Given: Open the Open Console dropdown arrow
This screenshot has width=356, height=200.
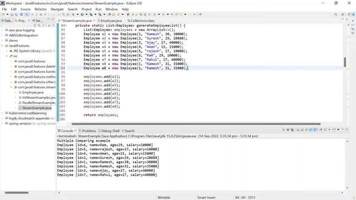Looking at the screenshot, I should (338, 129).
